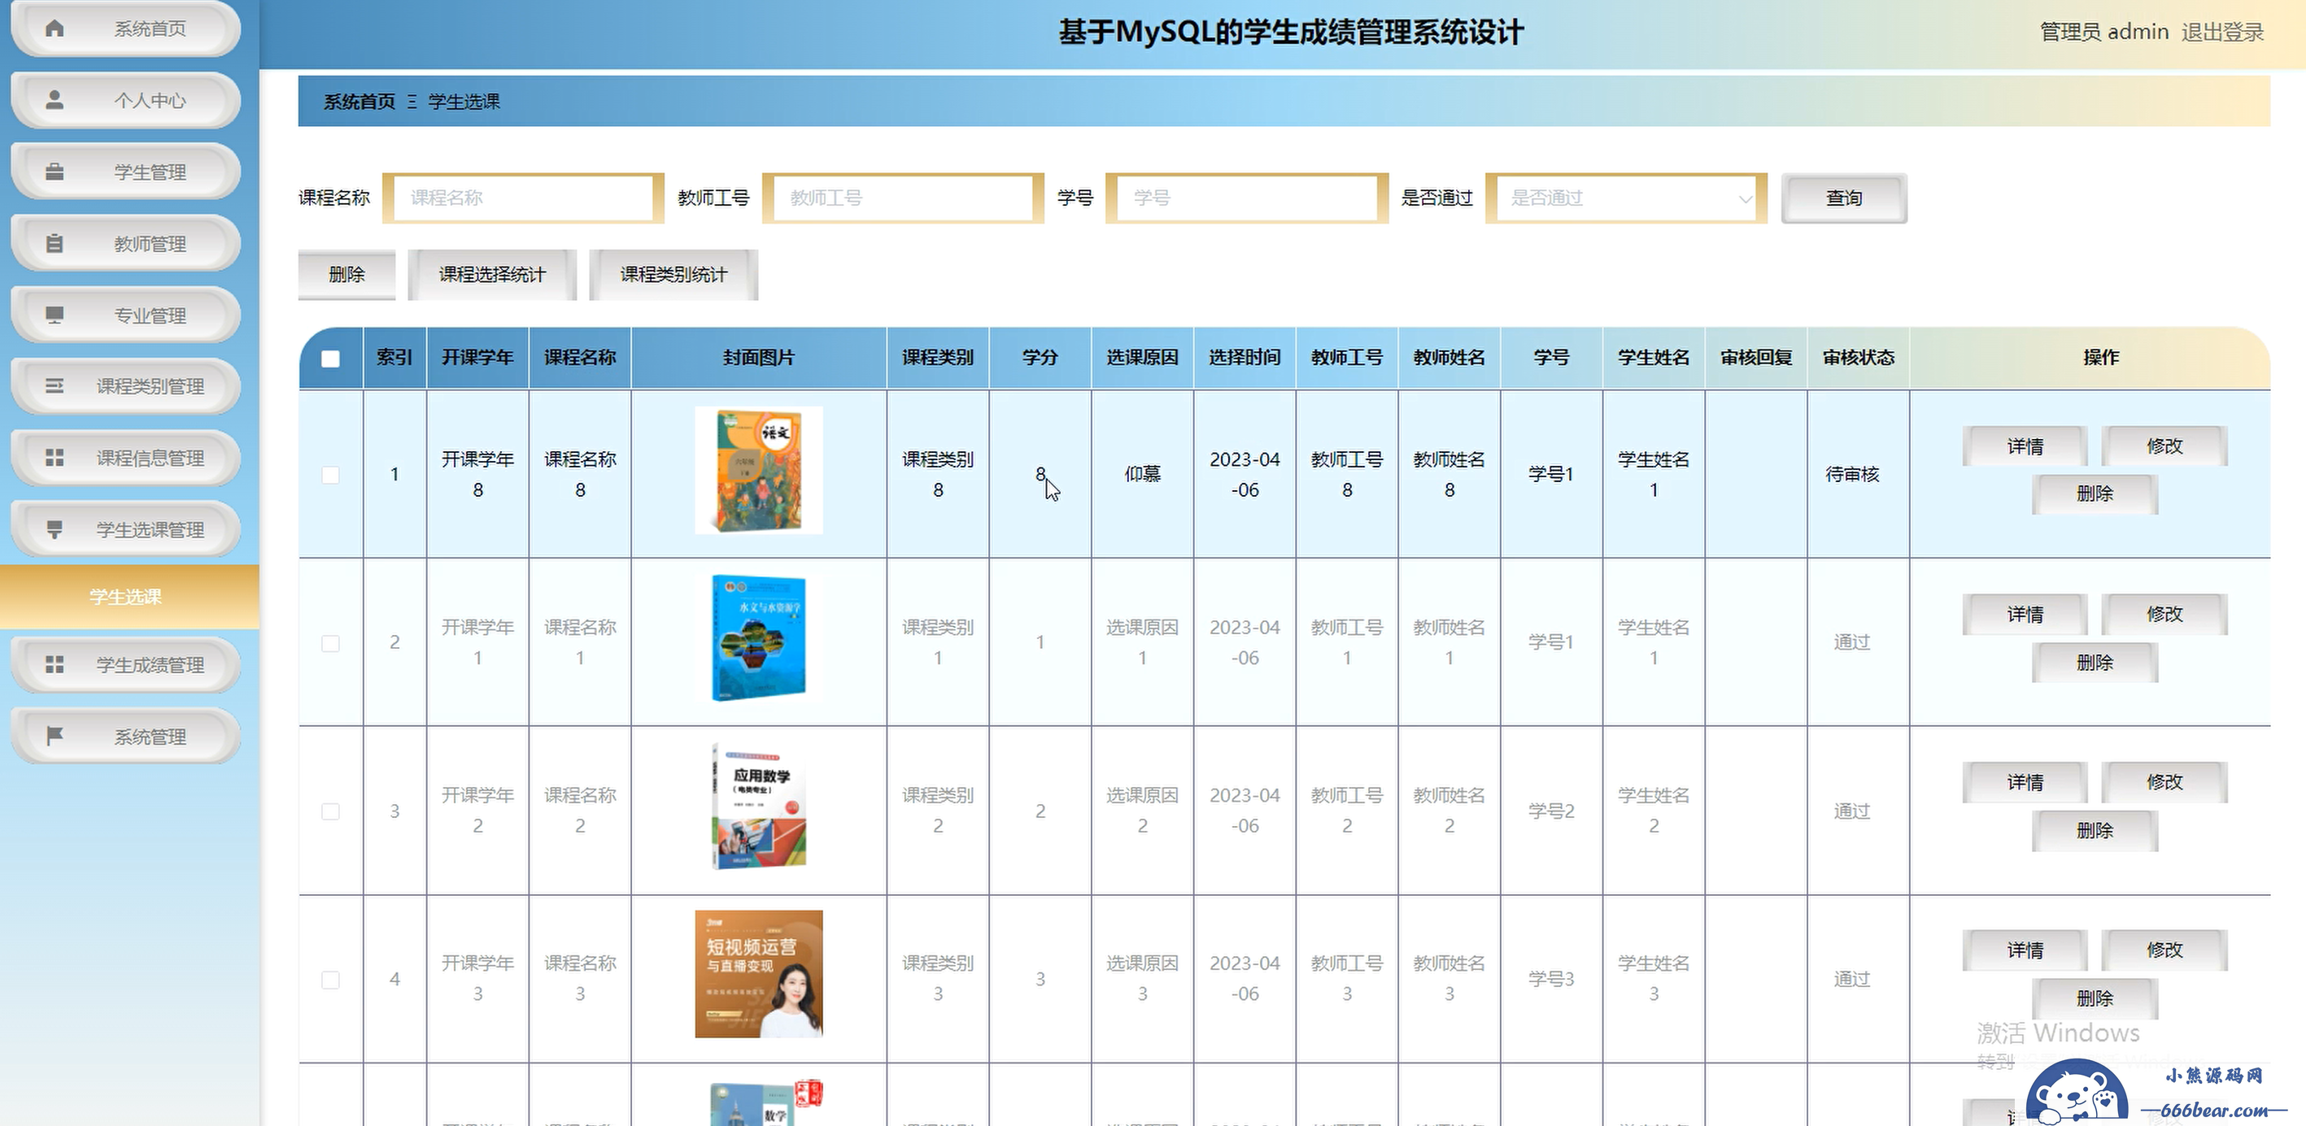The width and height of the screenshot is (2306, 1126).
Task: Click the 查询 search button
Action: click(1844, 198)
